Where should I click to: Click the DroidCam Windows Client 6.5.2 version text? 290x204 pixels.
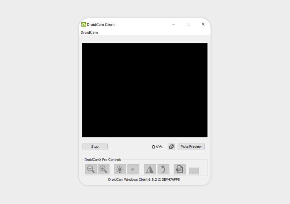point(144,180)
